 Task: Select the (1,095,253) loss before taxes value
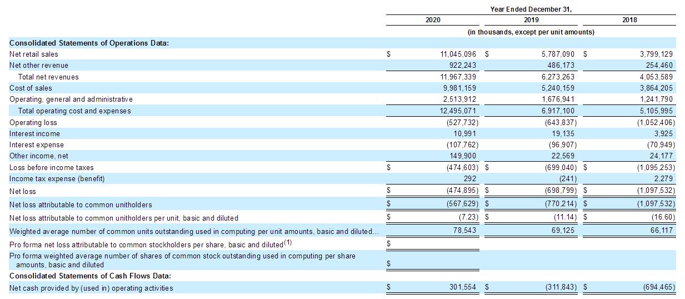(656, 168)
